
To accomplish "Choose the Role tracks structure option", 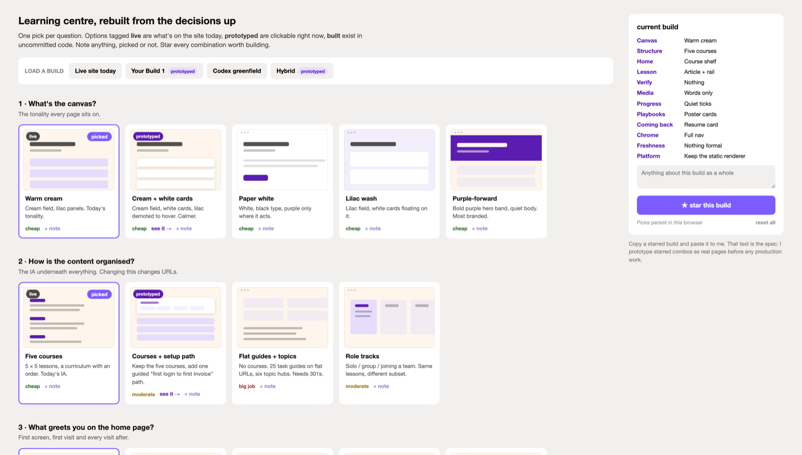I will point(389,343).
